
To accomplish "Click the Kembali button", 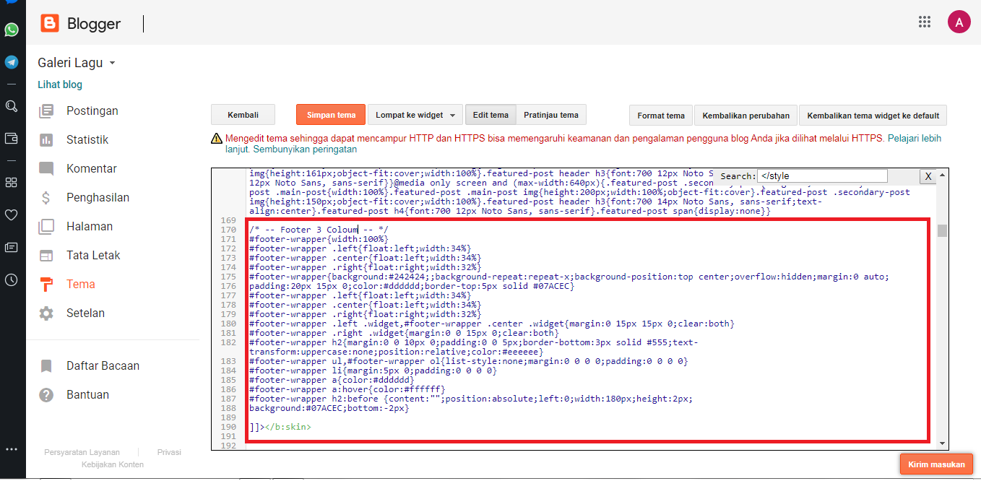I will (243, 115).
